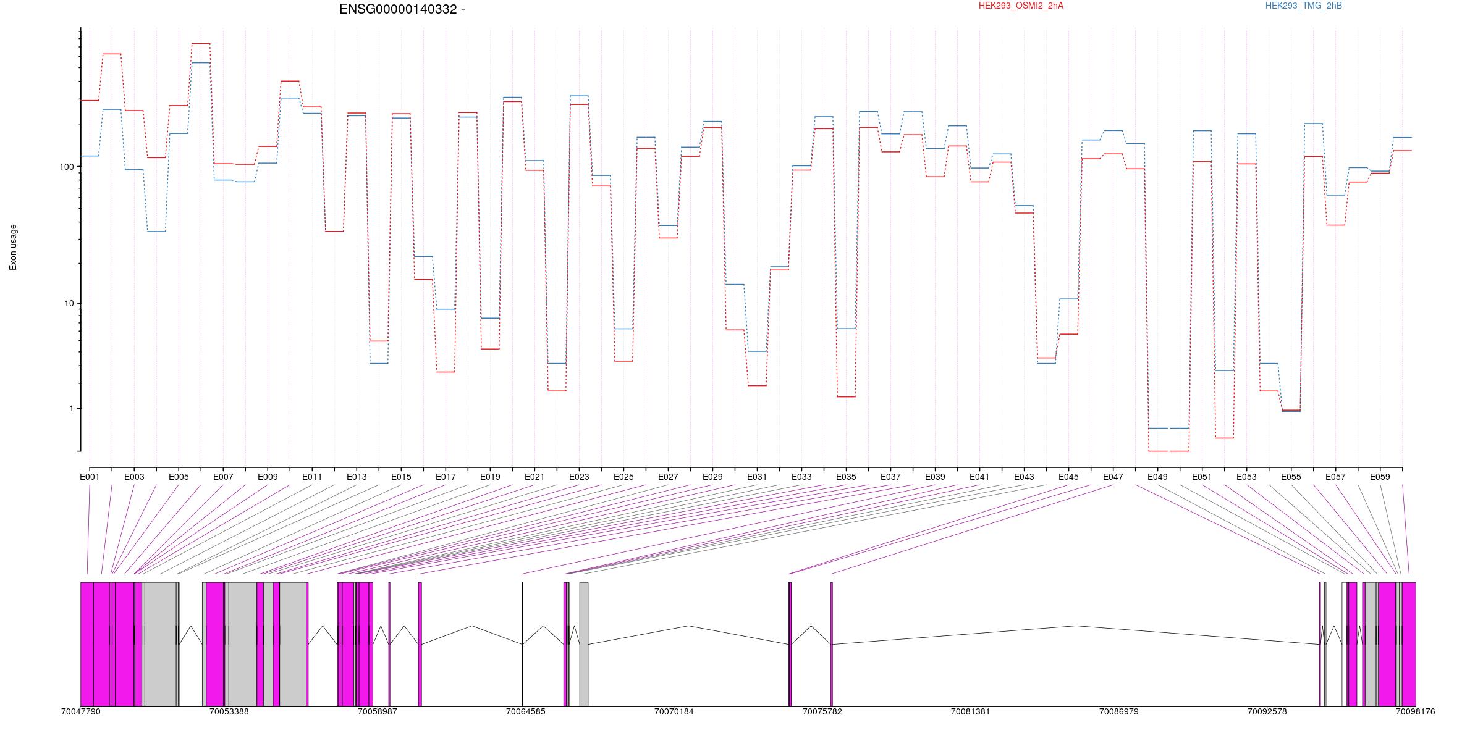The width and height of the screenshot is (1483, 741).
Task: Select exon label E051
Action: pos(1202,477)
